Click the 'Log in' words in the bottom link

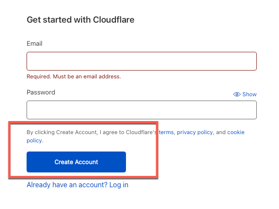[119, 185]
